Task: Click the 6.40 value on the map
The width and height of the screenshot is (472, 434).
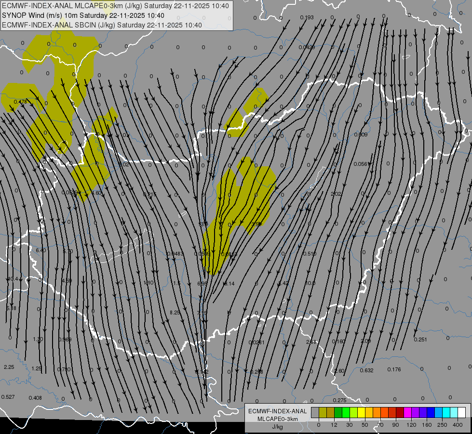Action: [40, 250]
